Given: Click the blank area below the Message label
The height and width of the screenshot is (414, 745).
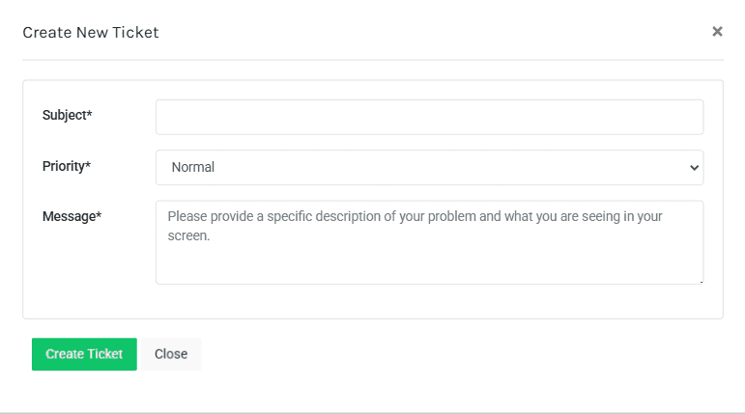Looking at the screenshot, I should tap(87, 265).
